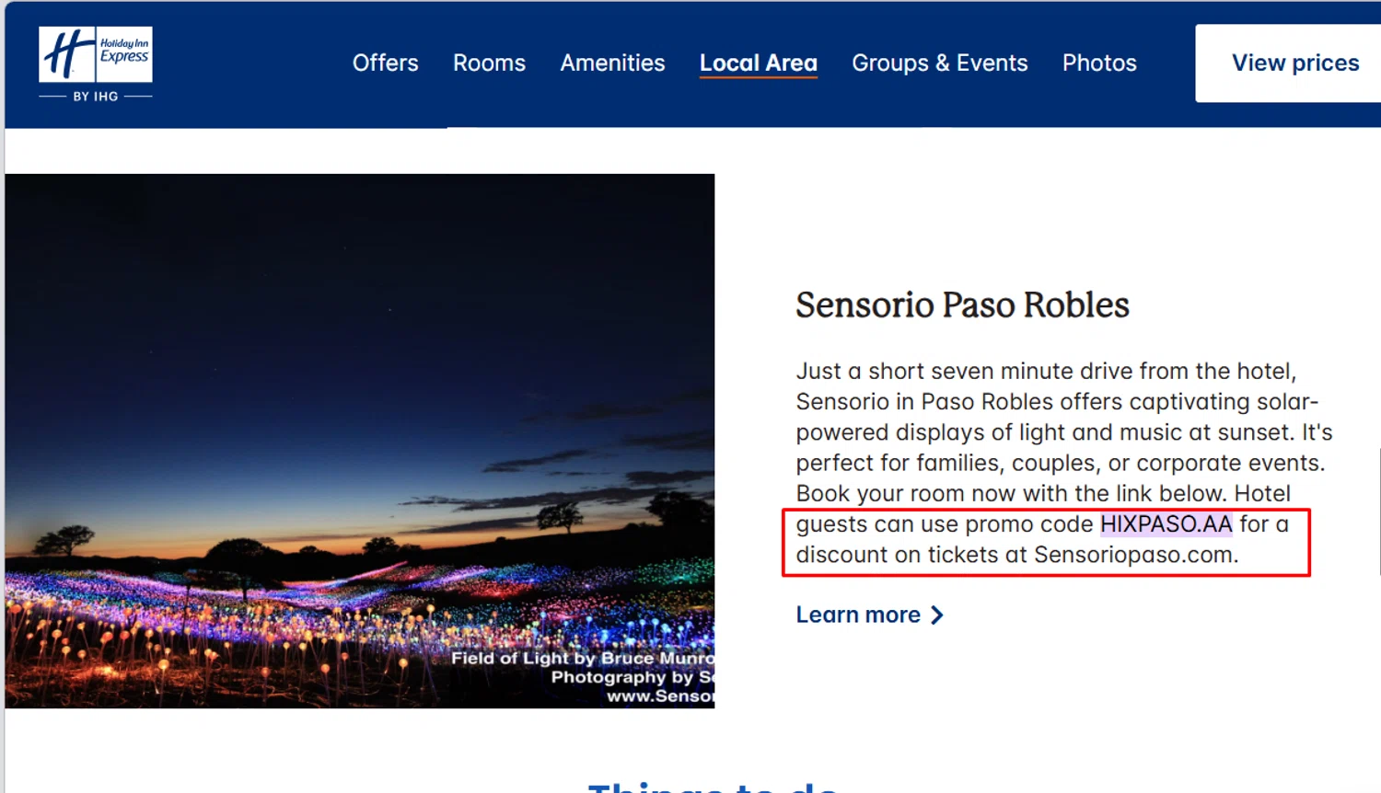Click the Sensoriopaso.com text

coord(1134,555)
